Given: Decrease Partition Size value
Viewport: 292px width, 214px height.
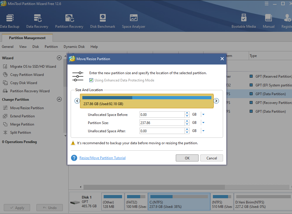Looking at the screenshot, I should (x=187, y=124).
